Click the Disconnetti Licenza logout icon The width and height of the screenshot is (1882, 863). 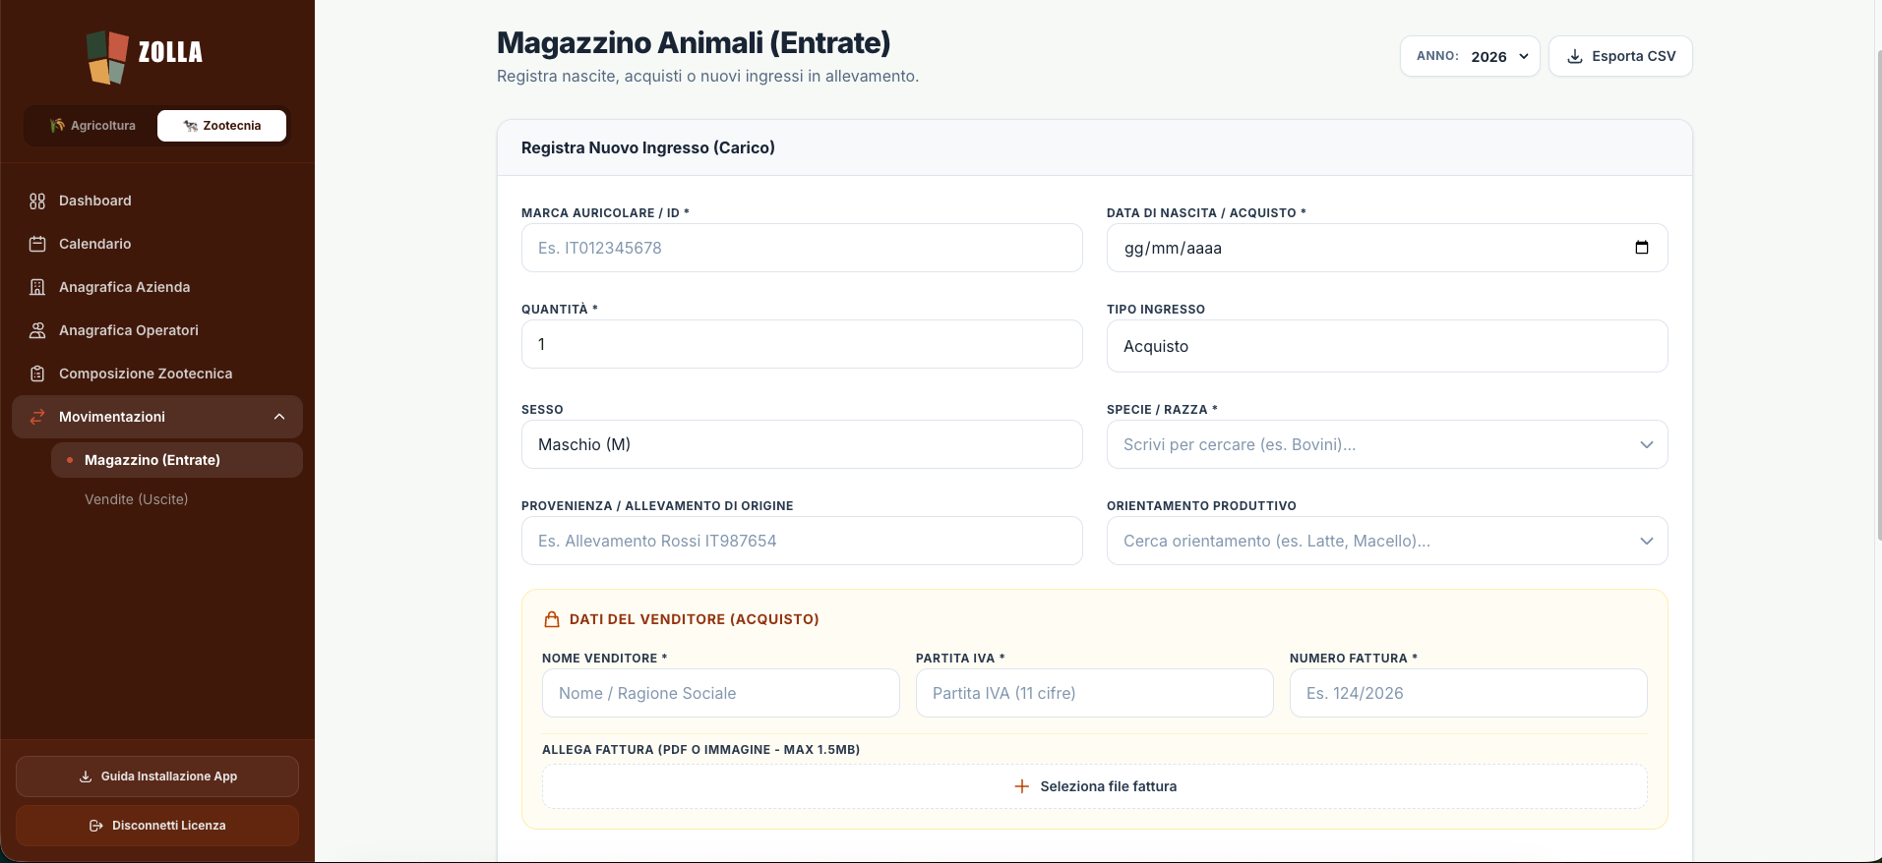tap(96, 826)
